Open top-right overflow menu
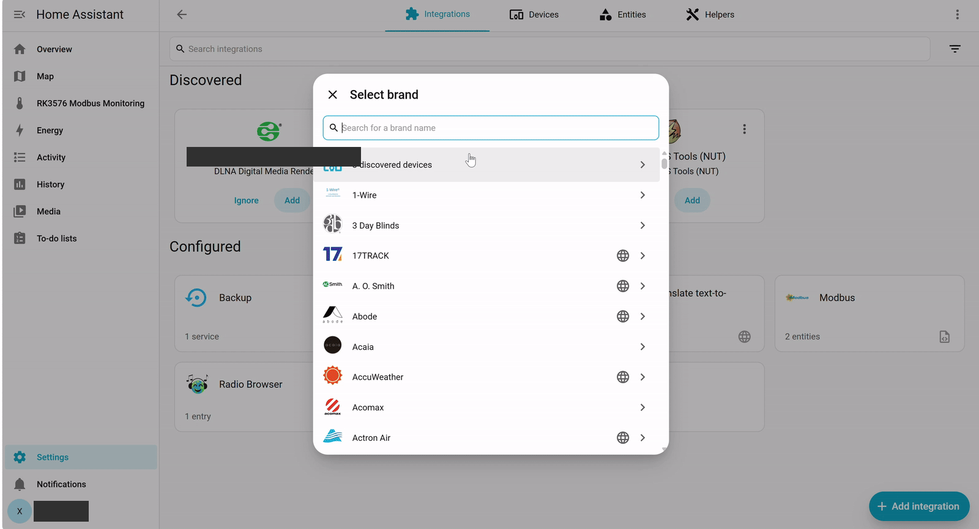This screenshot has height=529, width=979. click(958, 15)
